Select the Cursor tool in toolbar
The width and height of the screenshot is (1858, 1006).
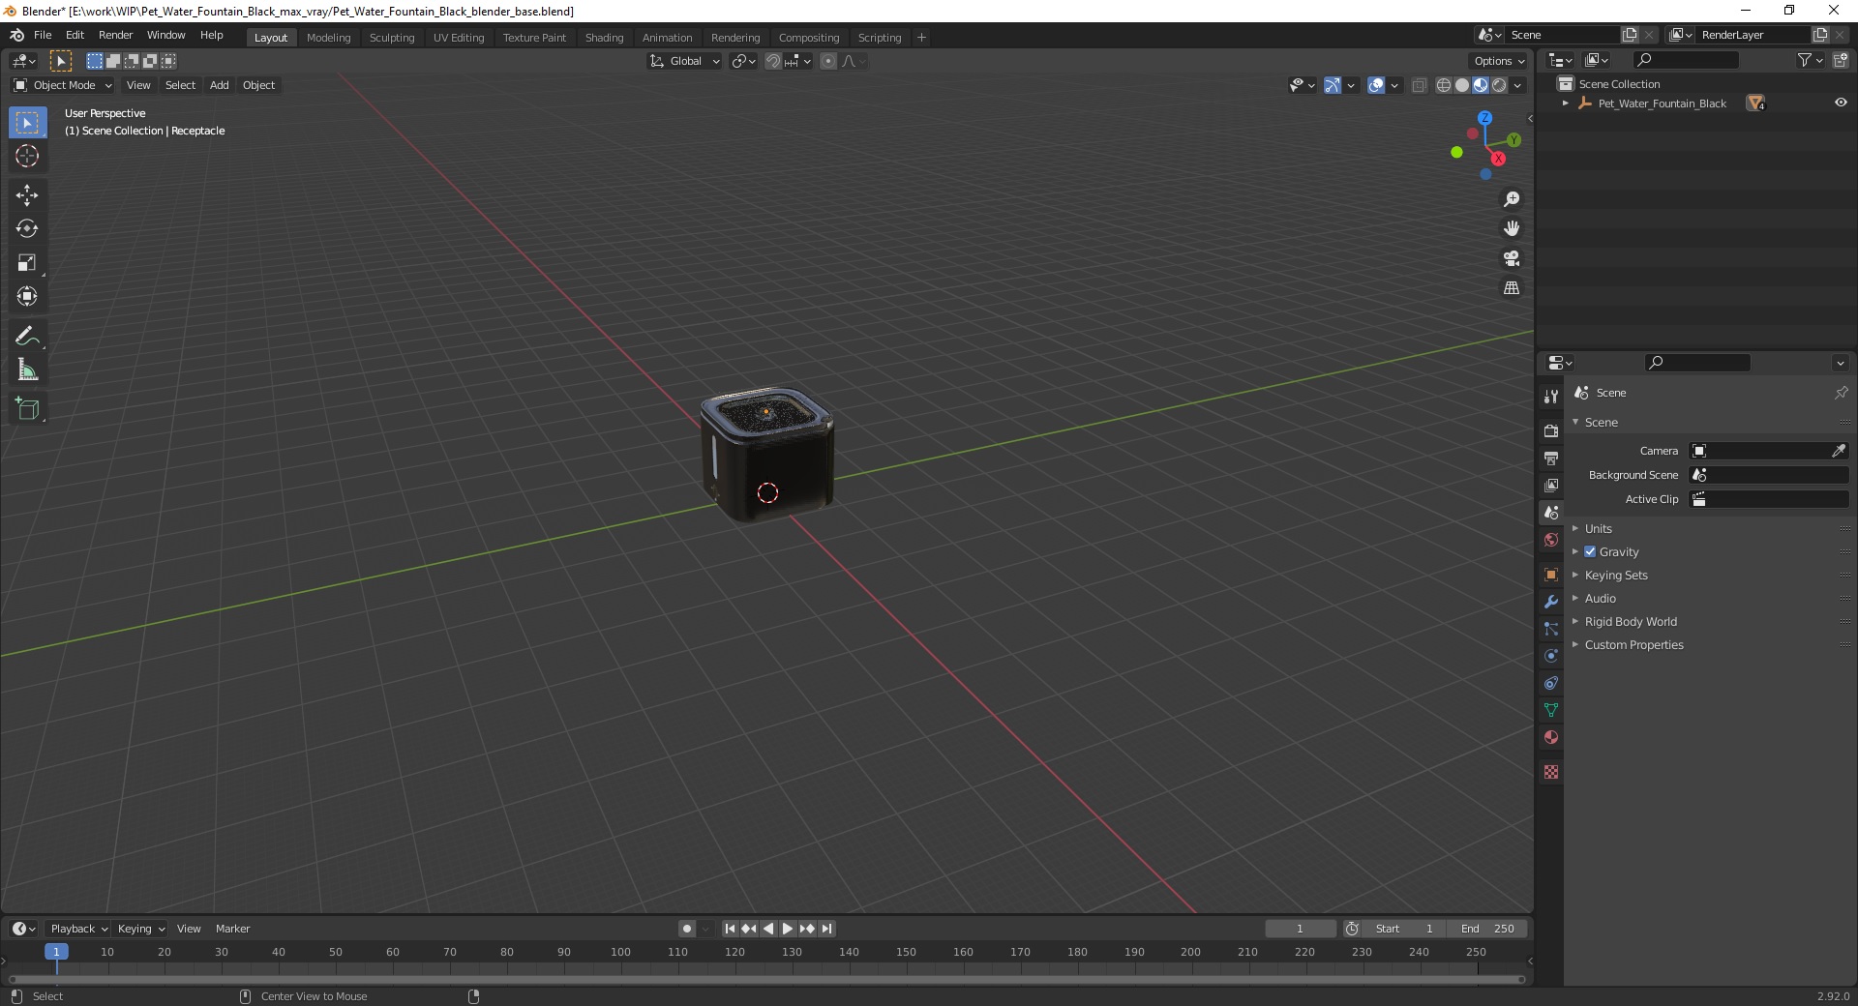pos(27,156)
